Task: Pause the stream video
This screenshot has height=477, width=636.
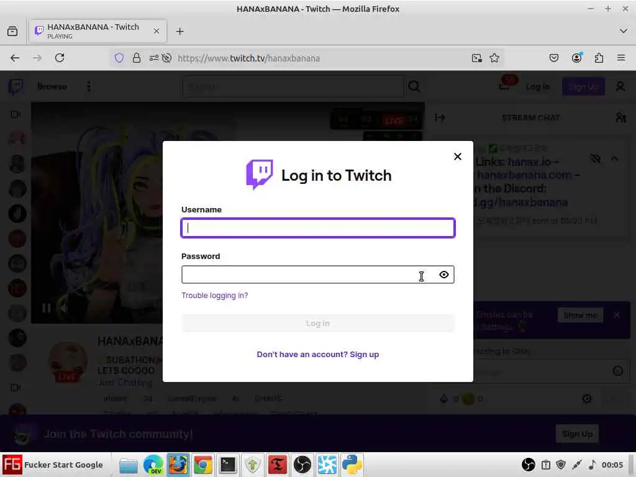Action: pos(46,308)
